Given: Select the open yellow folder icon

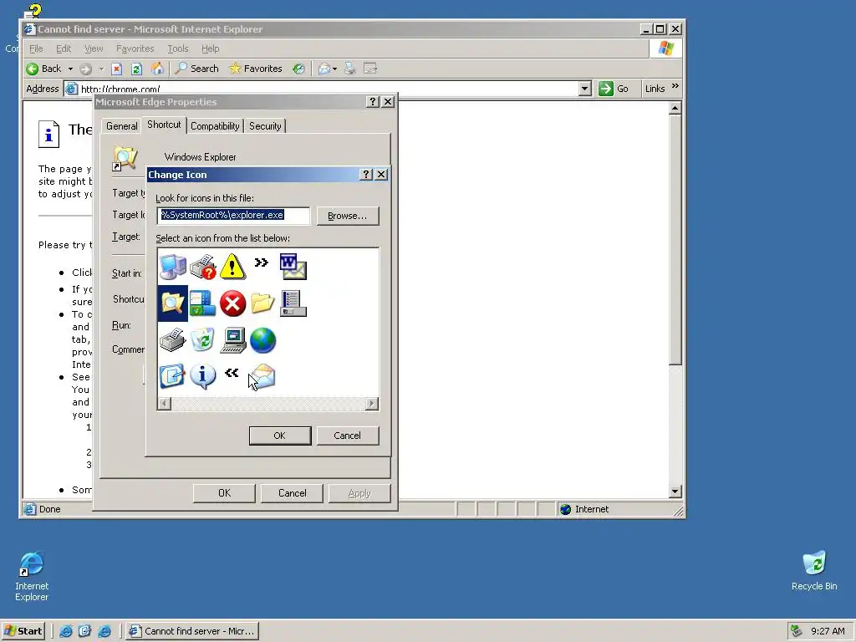Looking at the screenshot, I should pyautogui.click(x=262, y=303).
